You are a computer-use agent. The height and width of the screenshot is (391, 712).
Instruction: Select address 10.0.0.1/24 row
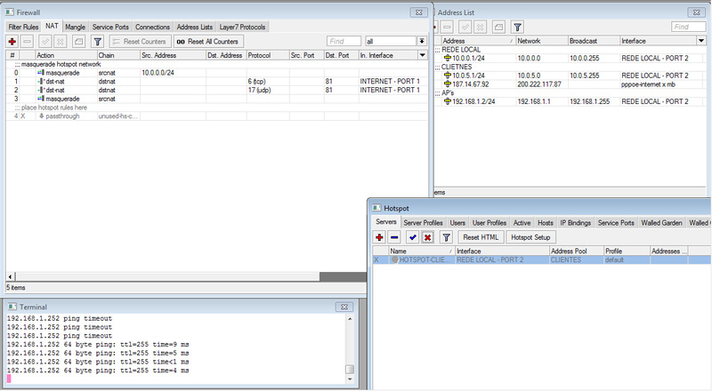[570, 58]
